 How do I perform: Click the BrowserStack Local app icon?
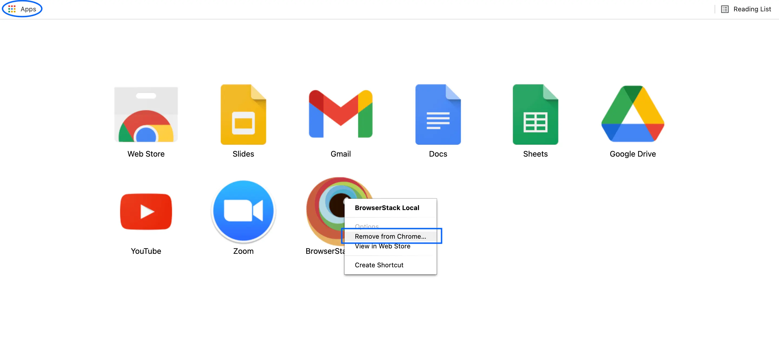324,211
